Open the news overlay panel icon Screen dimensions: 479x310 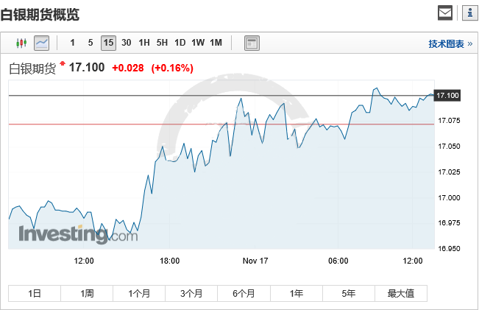coord(252,43)
